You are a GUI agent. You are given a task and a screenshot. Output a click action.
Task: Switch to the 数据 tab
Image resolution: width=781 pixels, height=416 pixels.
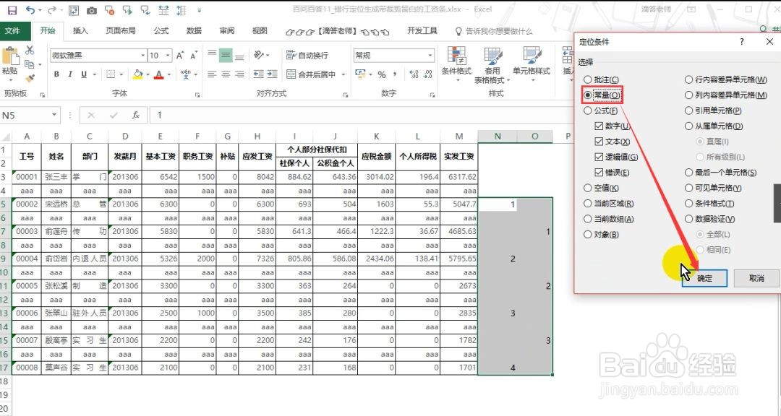194,31
